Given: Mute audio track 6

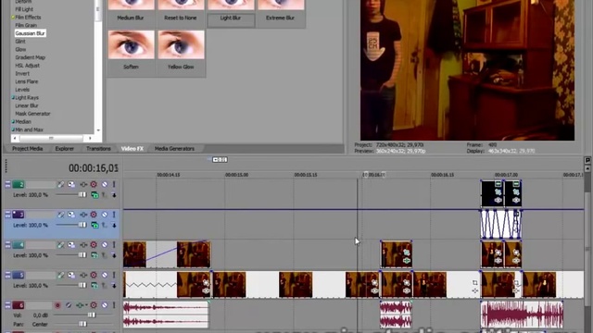Looking at the screenshot, I should coord(105,305).
